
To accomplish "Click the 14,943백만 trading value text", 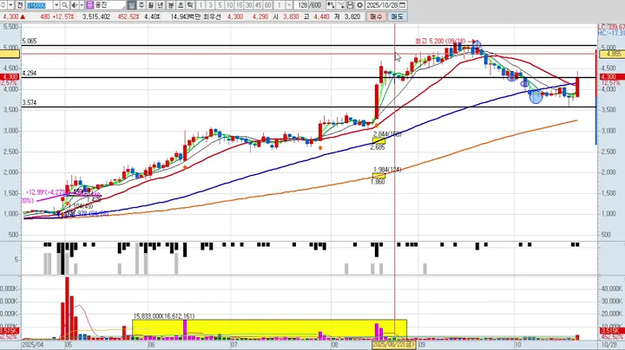I will [187, 16].
